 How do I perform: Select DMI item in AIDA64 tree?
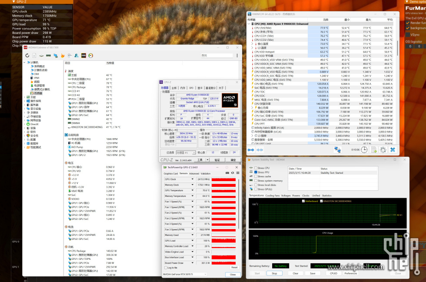tap(36, 74)
